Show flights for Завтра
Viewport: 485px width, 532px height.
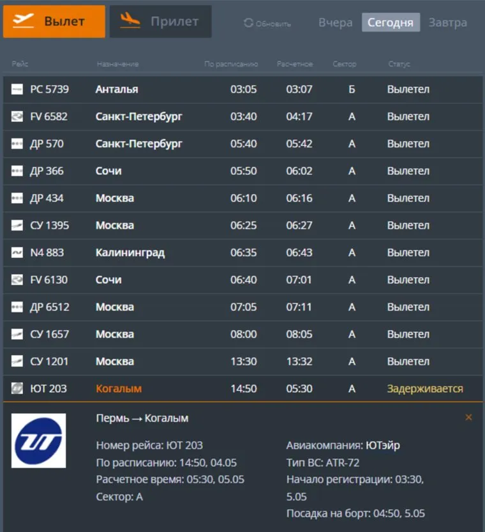point(447,22)
